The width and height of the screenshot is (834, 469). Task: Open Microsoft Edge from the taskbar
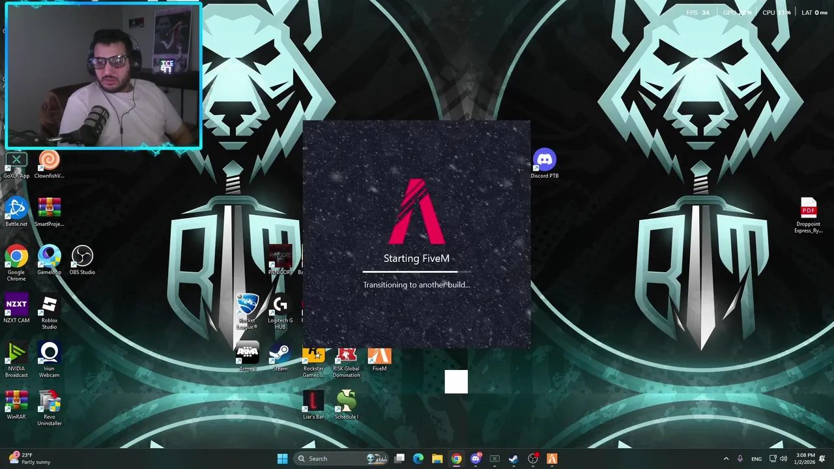(418, 459)
